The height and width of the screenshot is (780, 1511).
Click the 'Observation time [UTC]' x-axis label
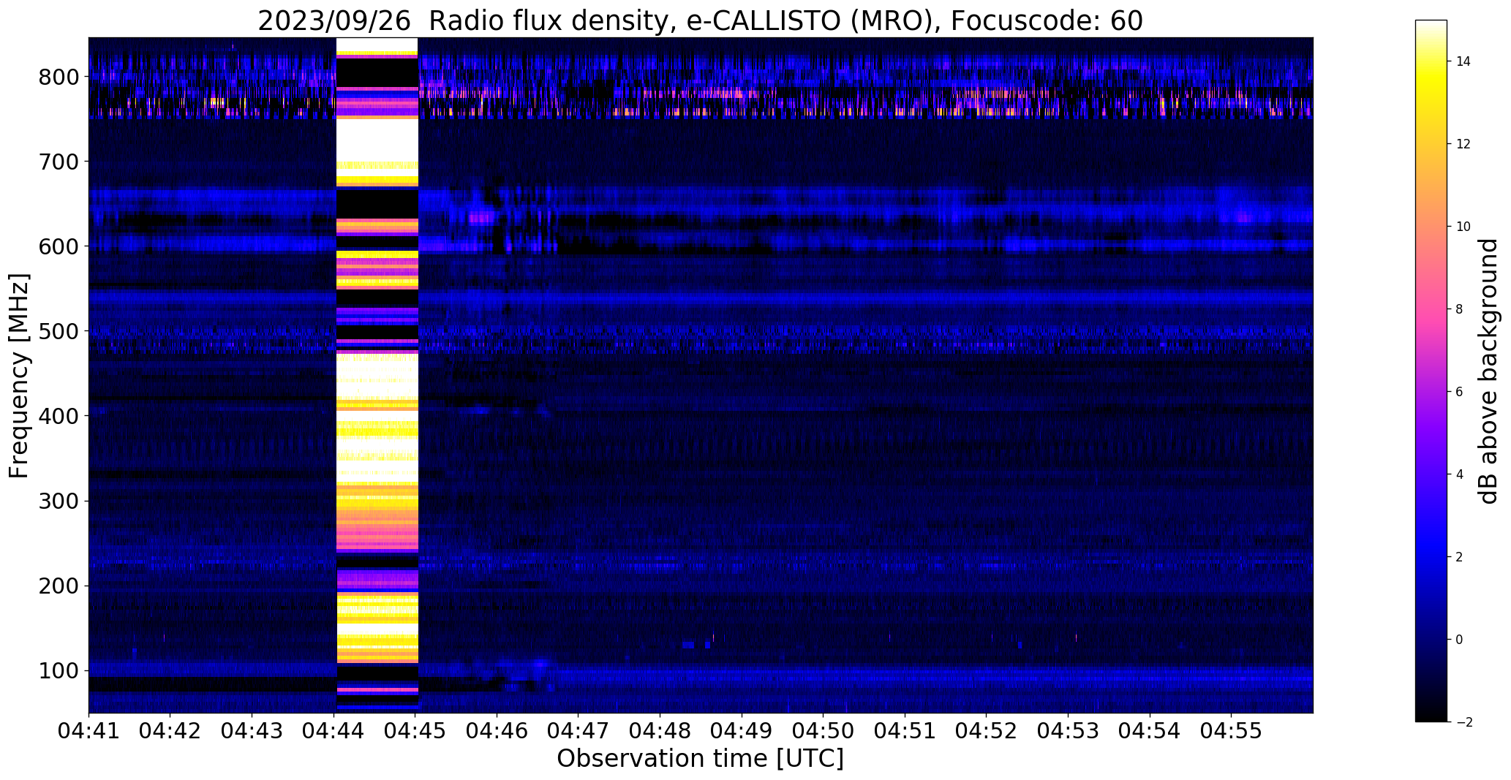coord(701,759)
